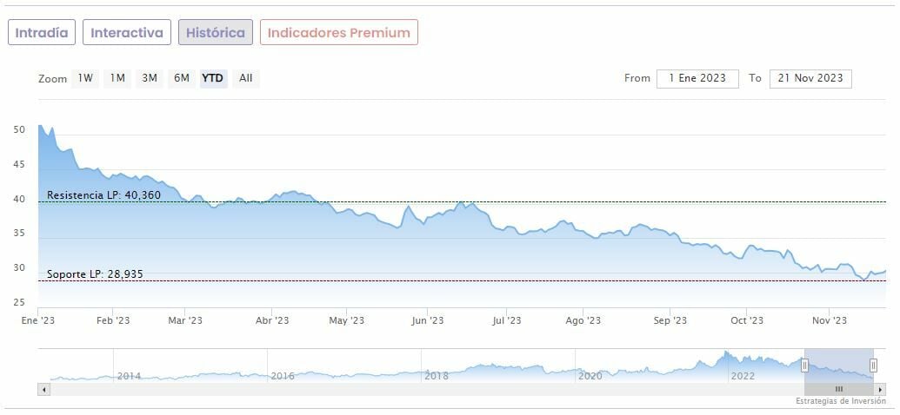Click the navigator right range handle
Screen dimensions: 900x415
pyautogui.click(x=873, y=366)
